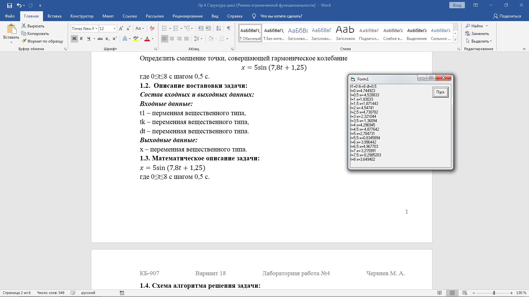The width and height of the screenshot is (529, 297).
Task: Click the zoom slider handle in status bar
Action: (x=494, y=293)
